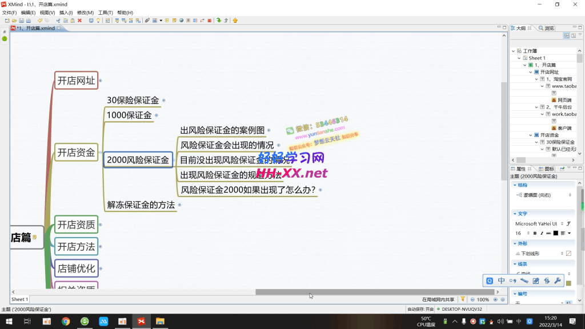Click the filter funnel status icon
This screenshot has width=585, height=329.
(463, 299)
